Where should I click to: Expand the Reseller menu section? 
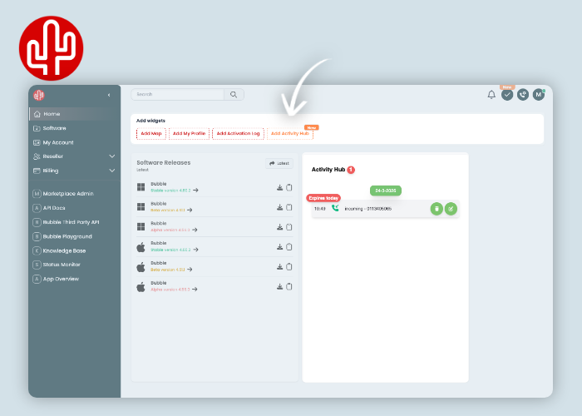coord(111,156)
